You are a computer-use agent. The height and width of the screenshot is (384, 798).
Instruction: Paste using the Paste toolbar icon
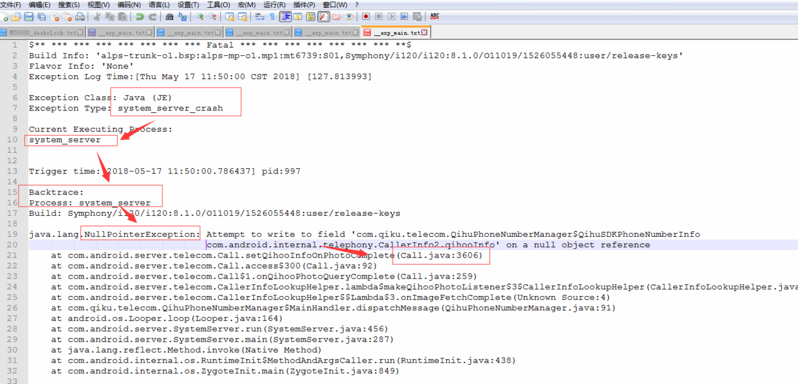[x=122, y=16]
